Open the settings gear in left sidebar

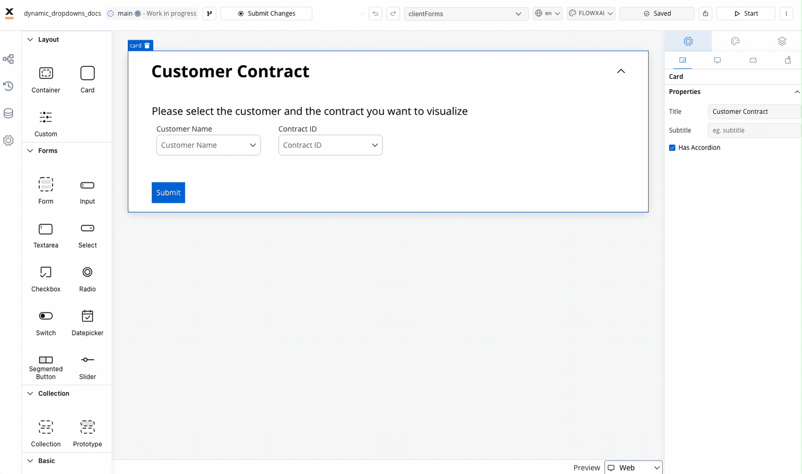point(8,140)
